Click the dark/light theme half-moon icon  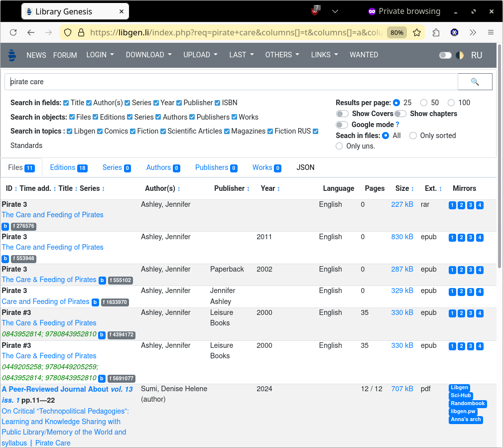click(460, 55)
